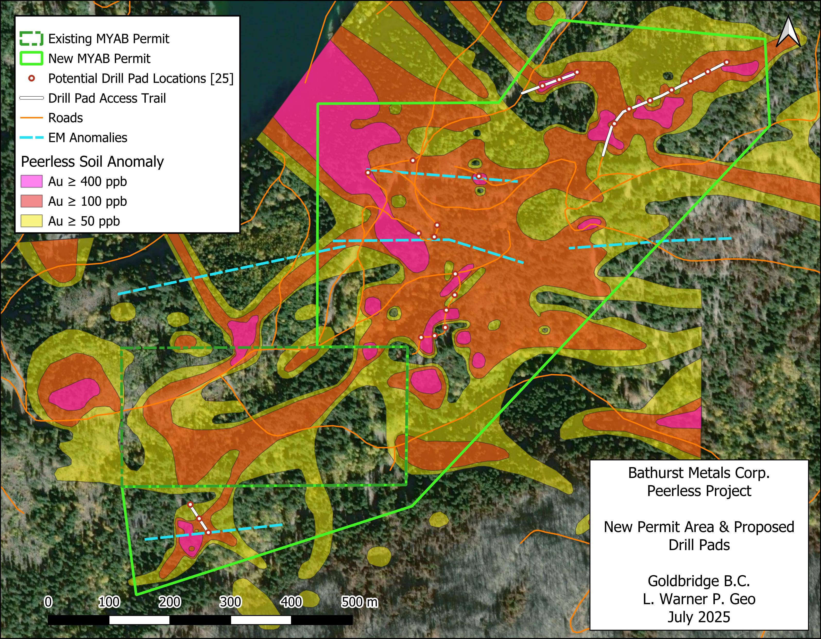
Task: Click 'Goldbridge B.C.' in title block
Action: 699,582
